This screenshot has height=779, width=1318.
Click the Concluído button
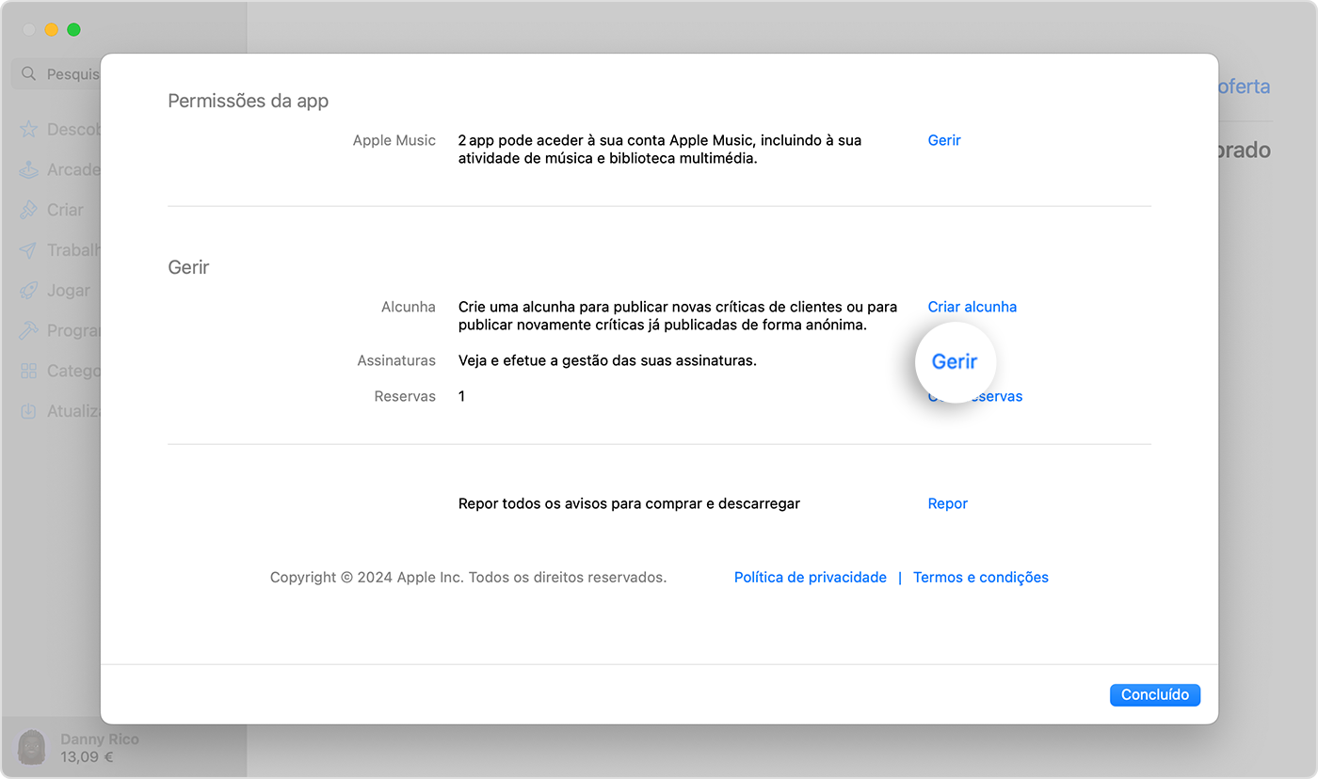point(1155,694)
